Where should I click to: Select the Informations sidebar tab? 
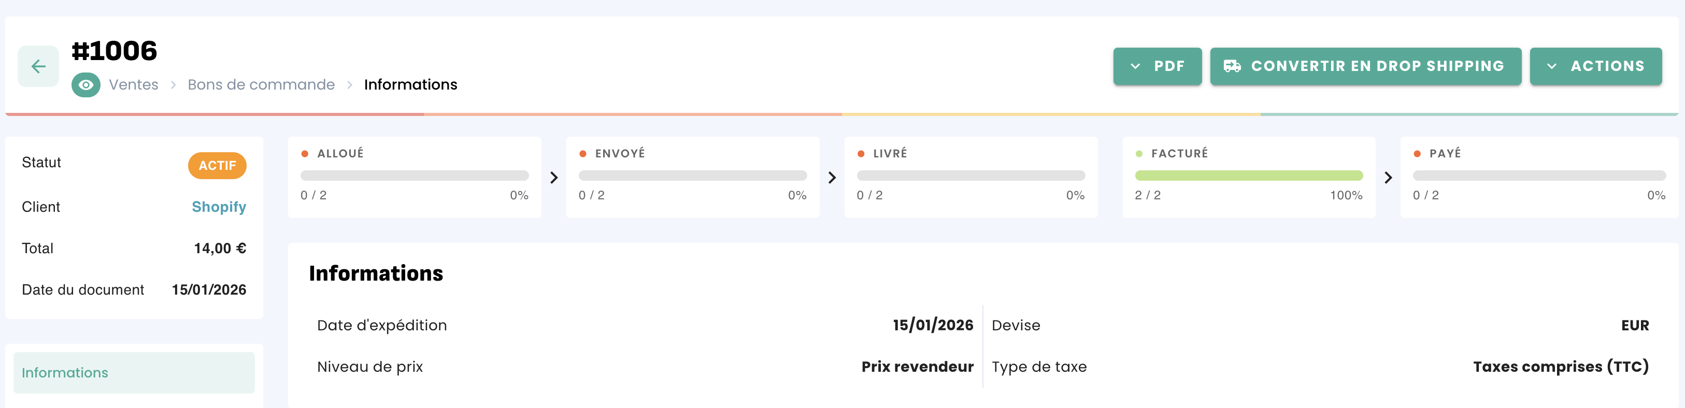[x=134, y=373]
